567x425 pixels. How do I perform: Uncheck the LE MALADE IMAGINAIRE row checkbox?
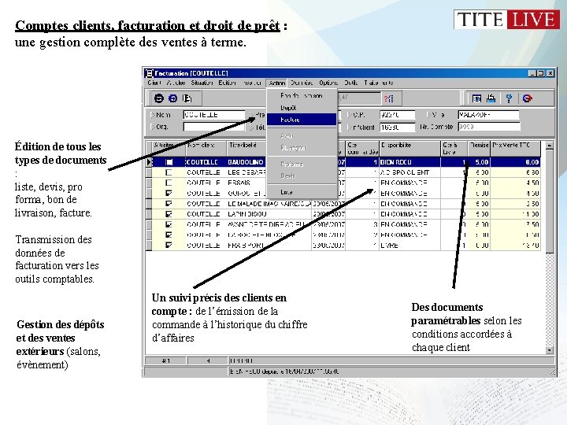click(169, 204)
